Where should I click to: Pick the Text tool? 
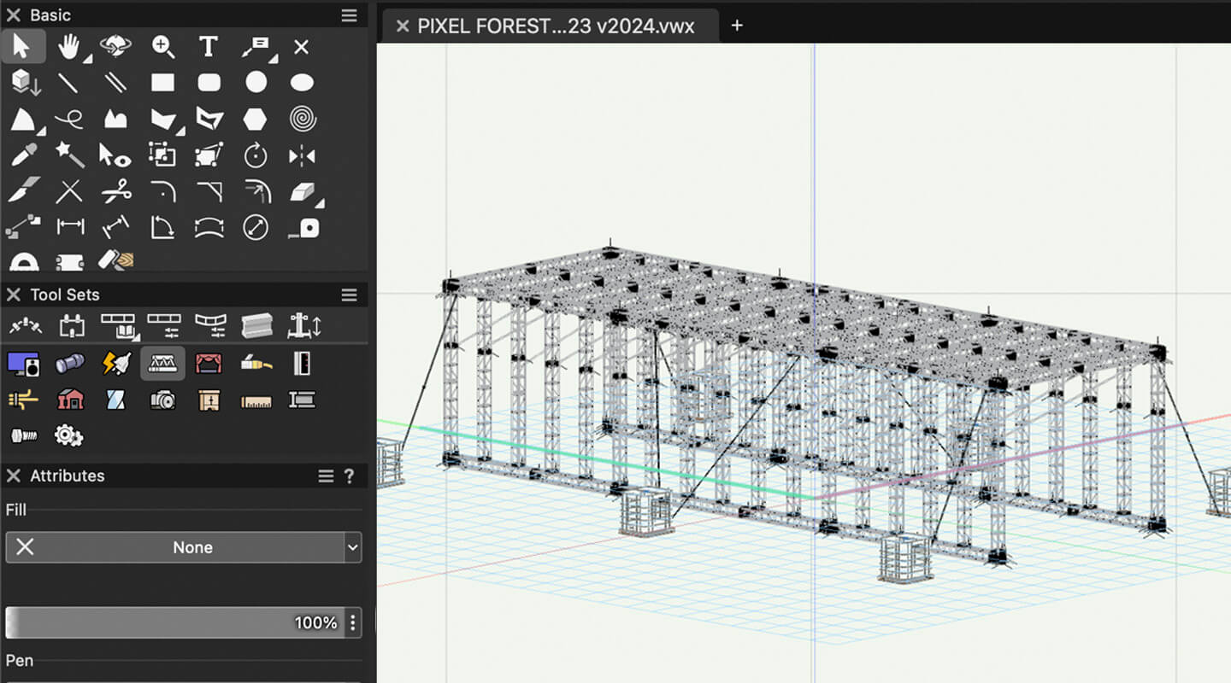(209, 46)
